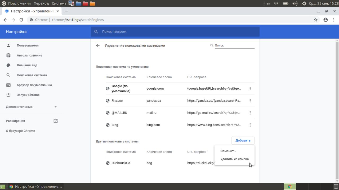Reload the page with the refresh icon

[21, 20]
